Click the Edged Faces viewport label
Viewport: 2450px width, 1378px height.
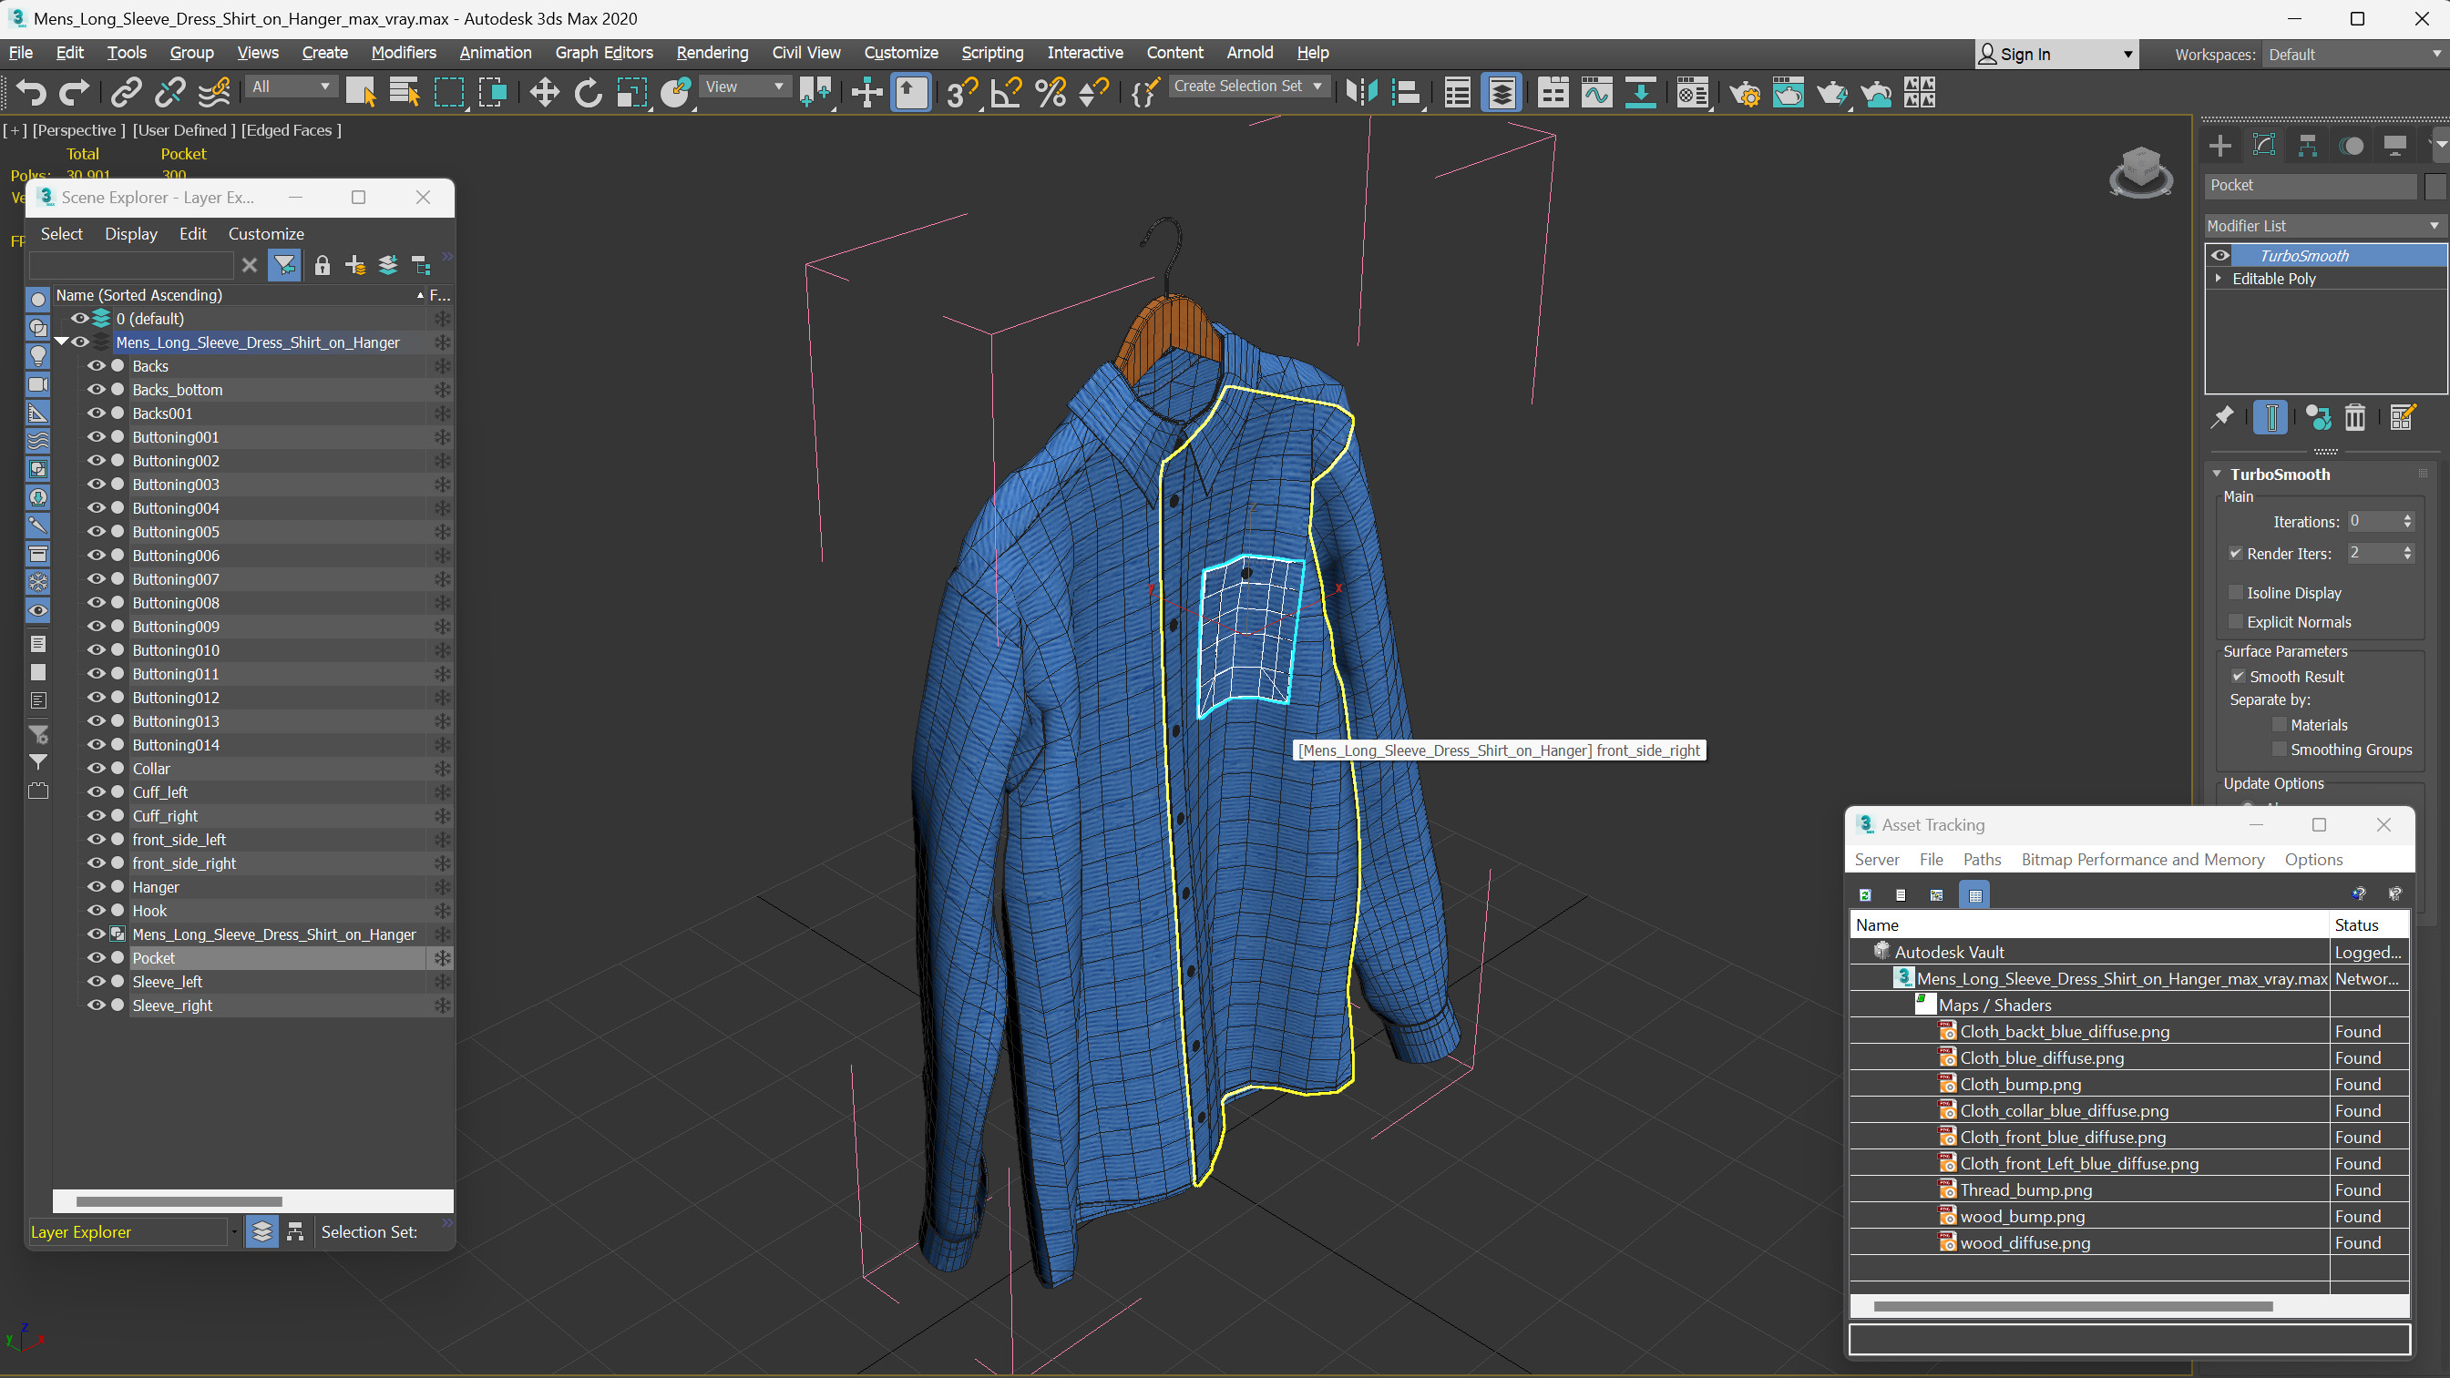[290, 130]
